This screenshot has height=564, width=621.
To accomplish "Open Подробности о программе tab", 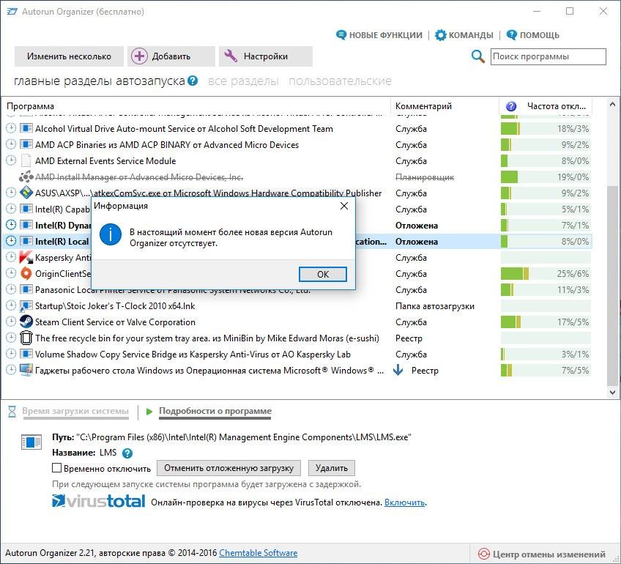I will (215, 411).
